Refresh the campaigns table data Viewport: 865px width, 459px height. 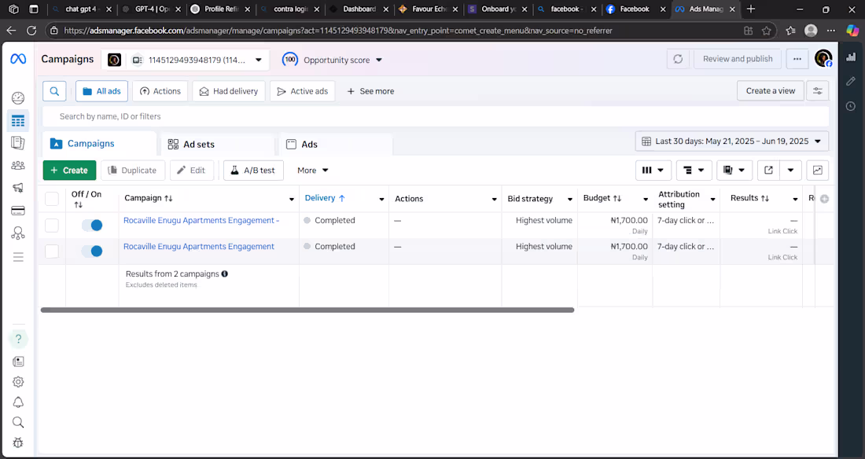click(x=678, y=59)
